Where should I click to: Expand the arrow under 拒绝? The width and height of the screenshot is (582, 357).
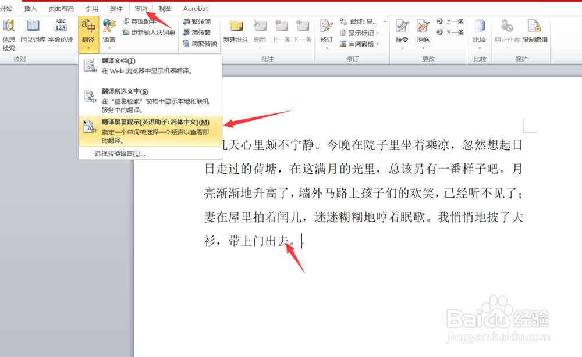423,48
